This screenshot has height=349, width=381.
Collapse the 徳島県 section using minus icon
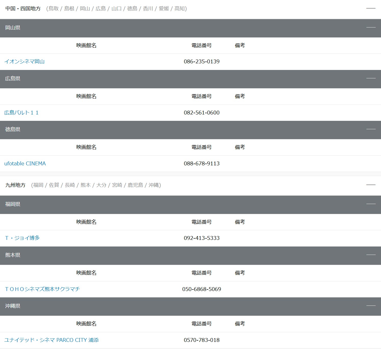pos(371,129)
